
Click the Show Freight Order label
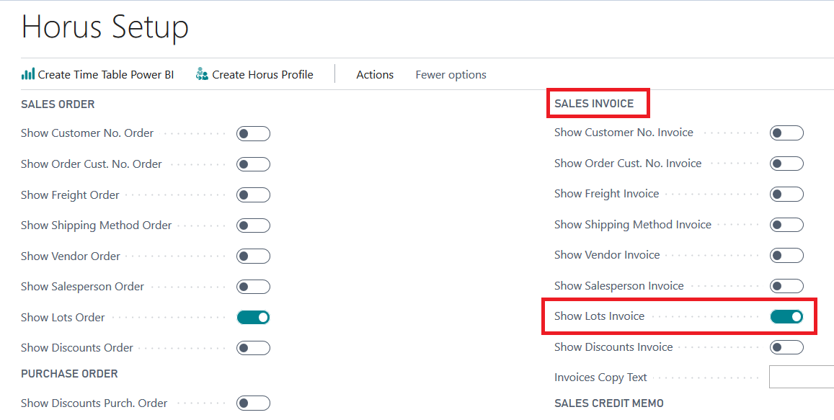[x=70, y=195]
